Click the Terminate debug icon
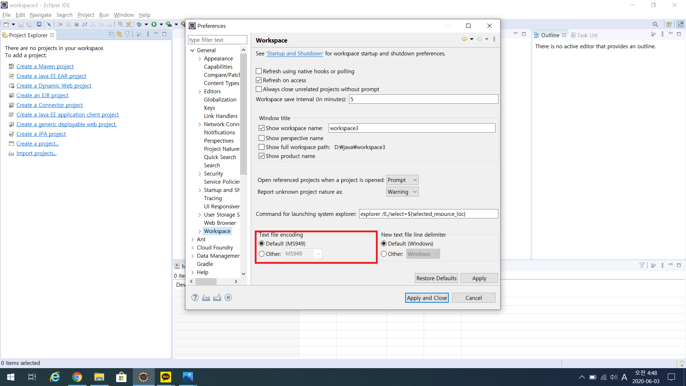The width and height of the screenshot is (686, 386). [76, 24]
